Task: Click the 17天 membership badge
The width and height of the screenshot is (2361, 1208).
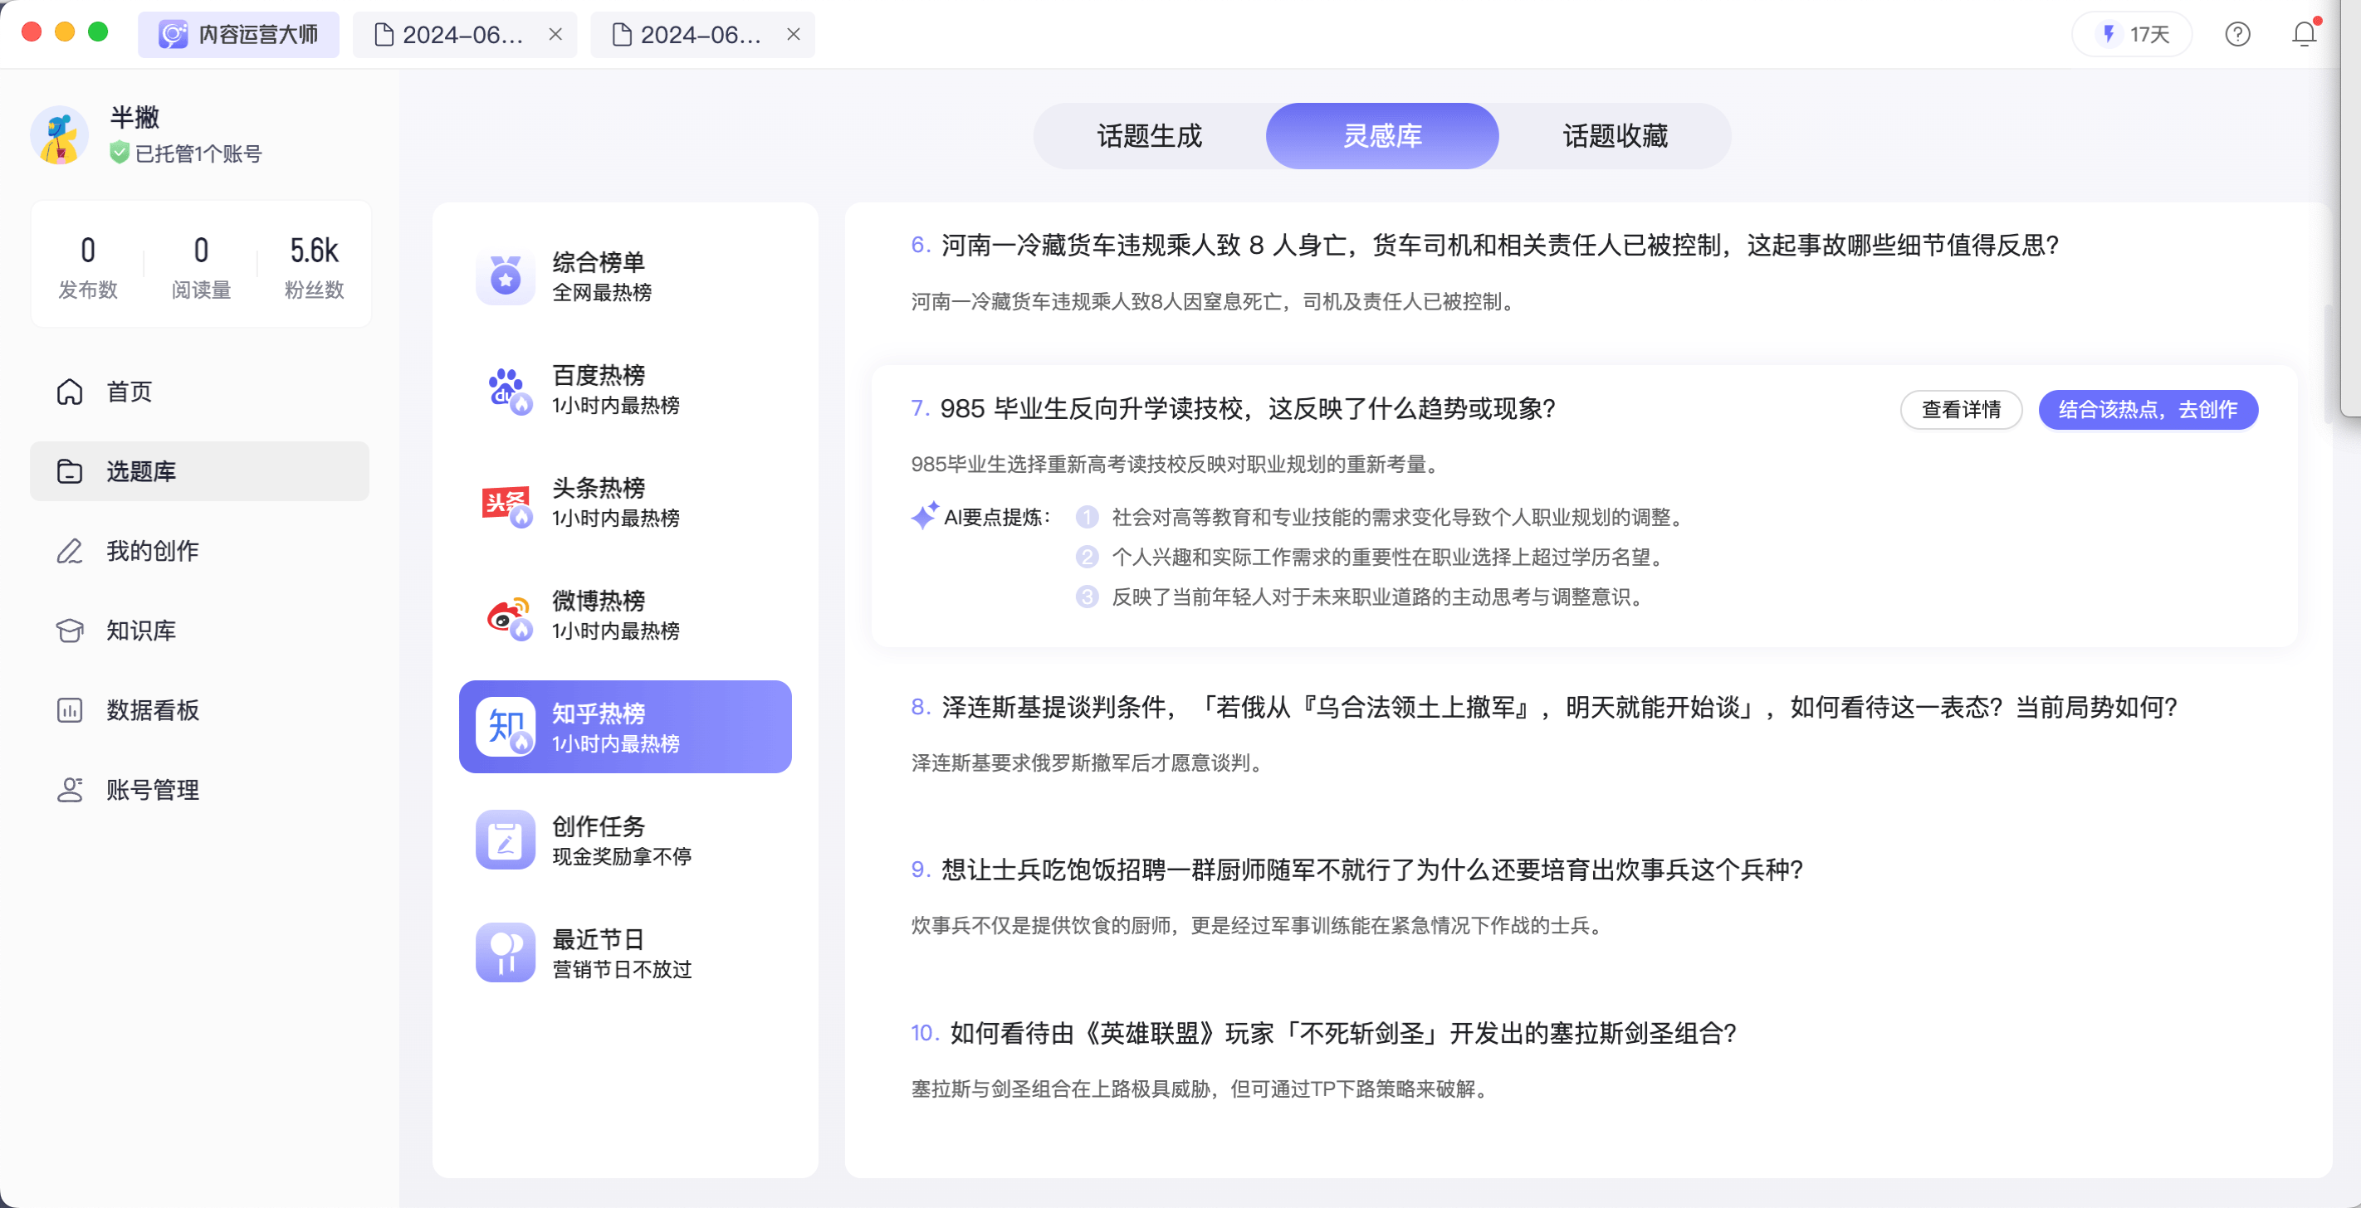Action: click(x=2132, y=35)
